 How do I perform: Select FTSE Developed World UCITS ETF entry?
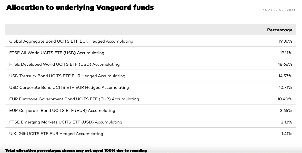[64, 64]
